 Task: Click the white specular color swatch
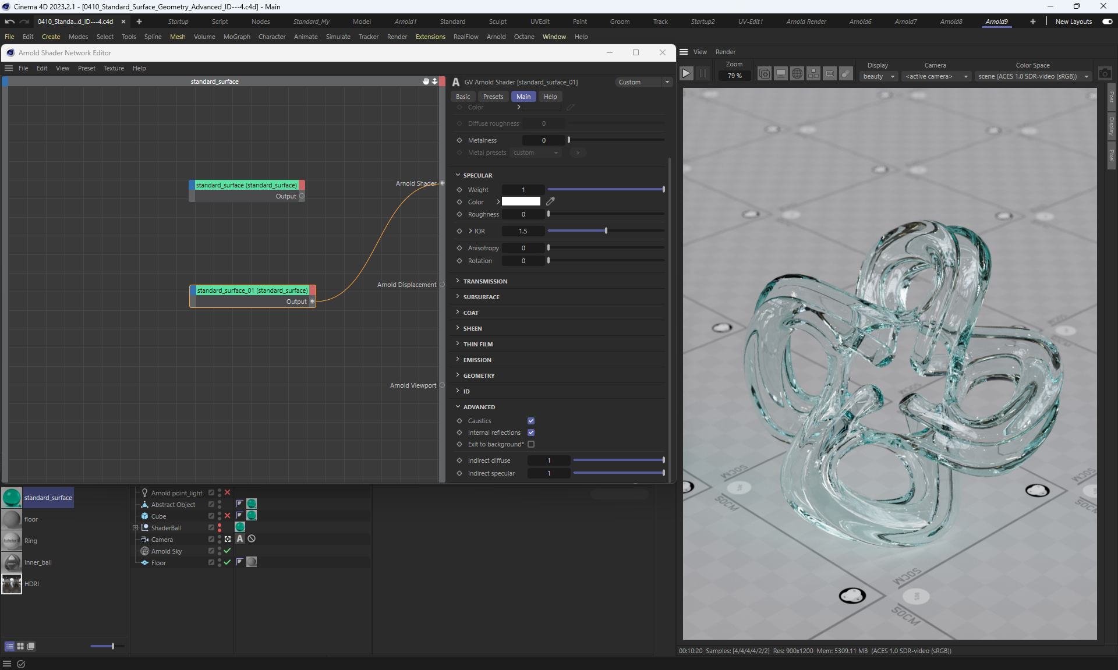point(521,201)
